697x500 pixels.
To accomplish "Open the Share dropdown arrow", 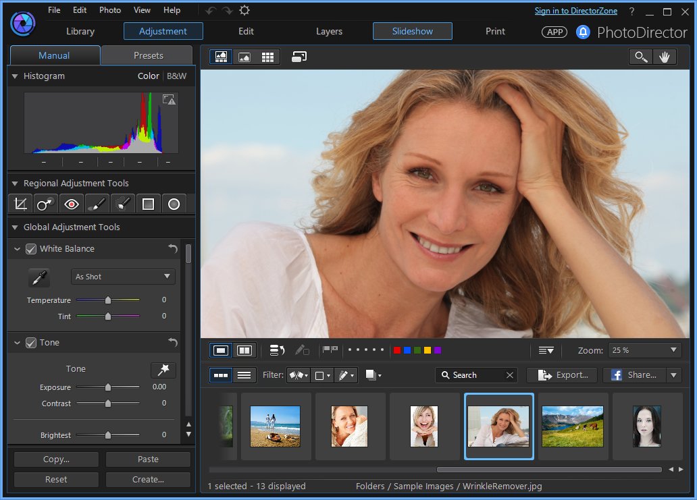I will click(673, 375).
